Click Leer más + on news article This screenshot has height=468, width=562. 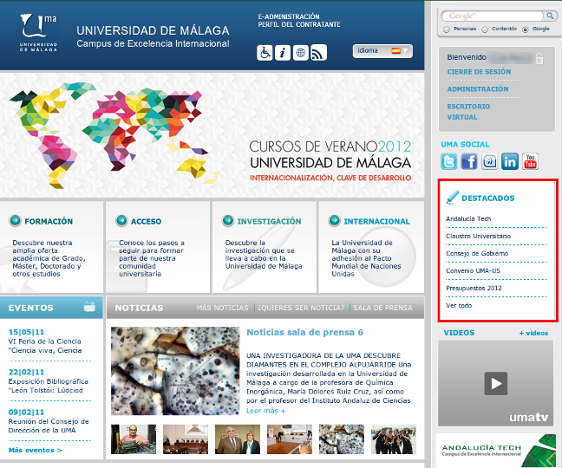point(265,411)
